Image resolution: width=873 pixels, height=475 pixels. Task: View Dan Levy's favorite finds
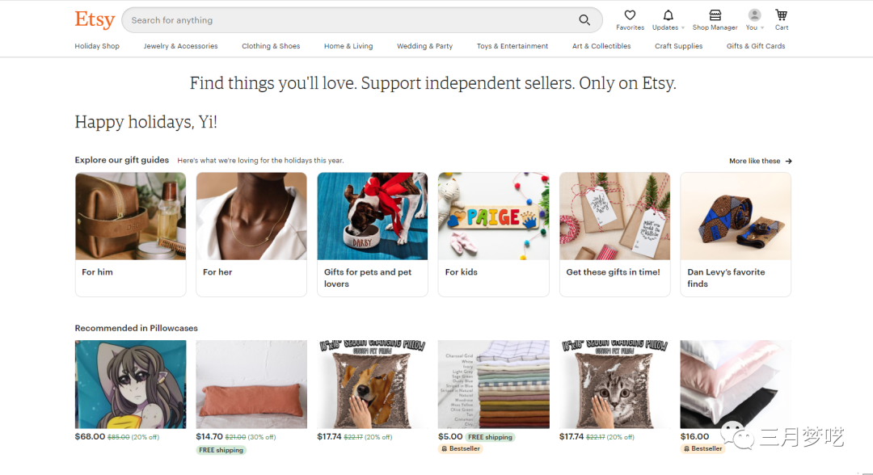[735, 234]
